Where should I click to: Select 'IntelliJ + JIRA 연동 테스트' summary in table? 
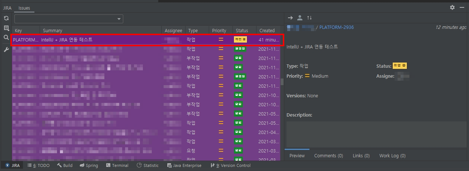(x=67, y=40)
